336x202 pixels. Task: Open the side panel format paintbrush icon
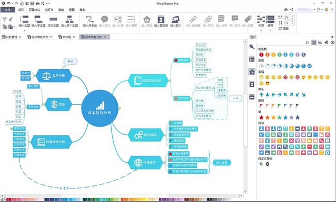tap(252, 46)
